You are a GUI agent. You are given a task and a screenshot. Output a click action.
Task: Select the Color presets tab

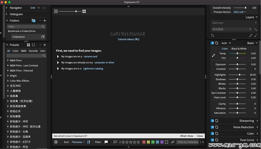coord(15,51)
